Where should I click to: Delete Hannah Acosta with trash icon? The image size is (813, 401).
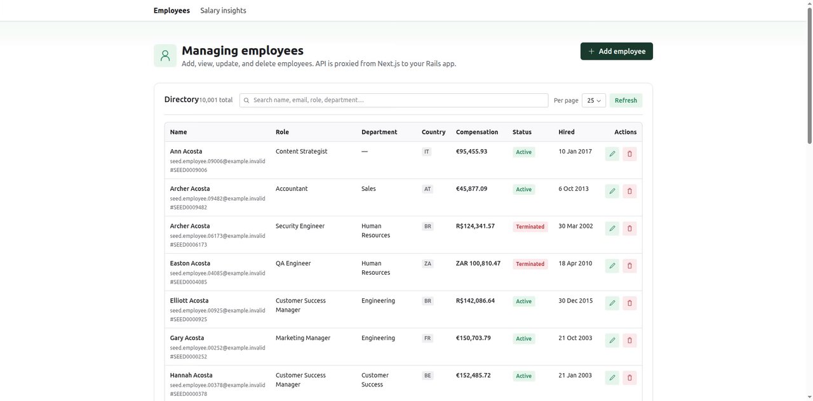coord(629,378)
